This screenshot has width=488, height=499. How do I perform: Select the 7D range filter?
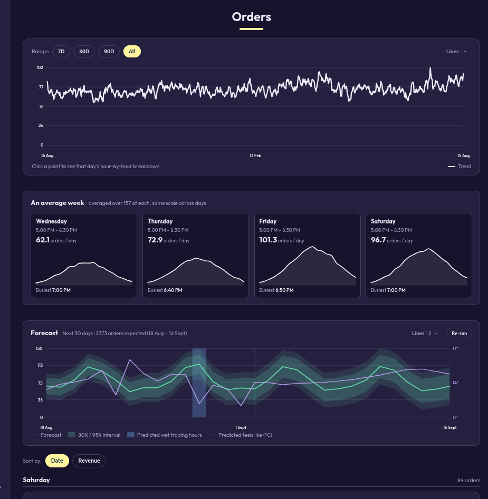[61, 52]
